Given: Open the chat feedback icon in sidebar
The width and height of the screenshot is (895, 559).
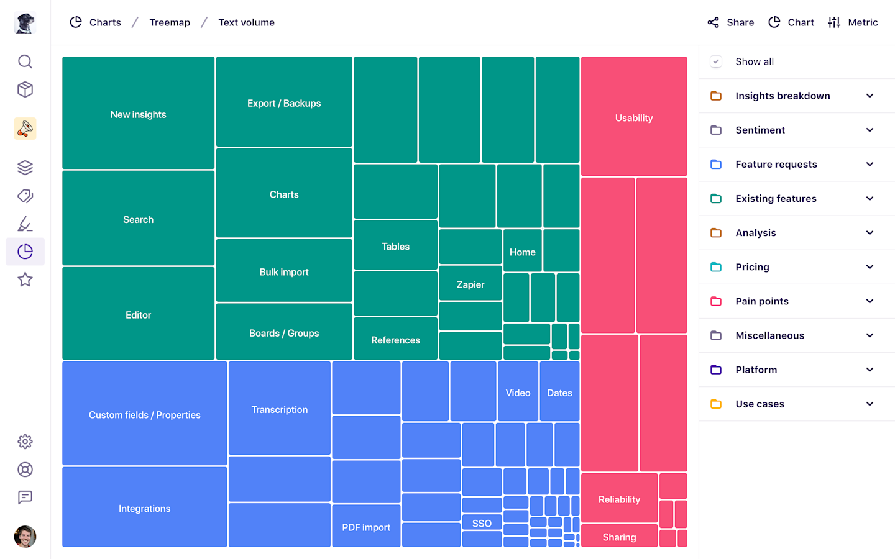Looking at the screenshot, I should tap(25, 498).
